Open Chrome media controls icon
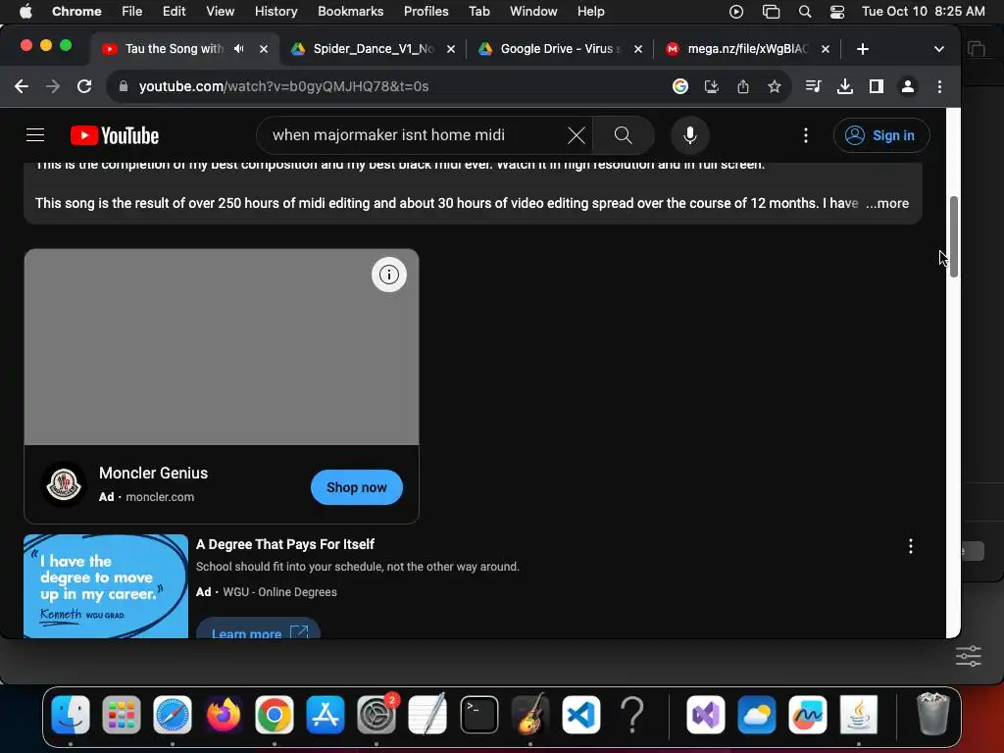The width and height of the screenshot is (1004, 753). (x=813, y=86)
